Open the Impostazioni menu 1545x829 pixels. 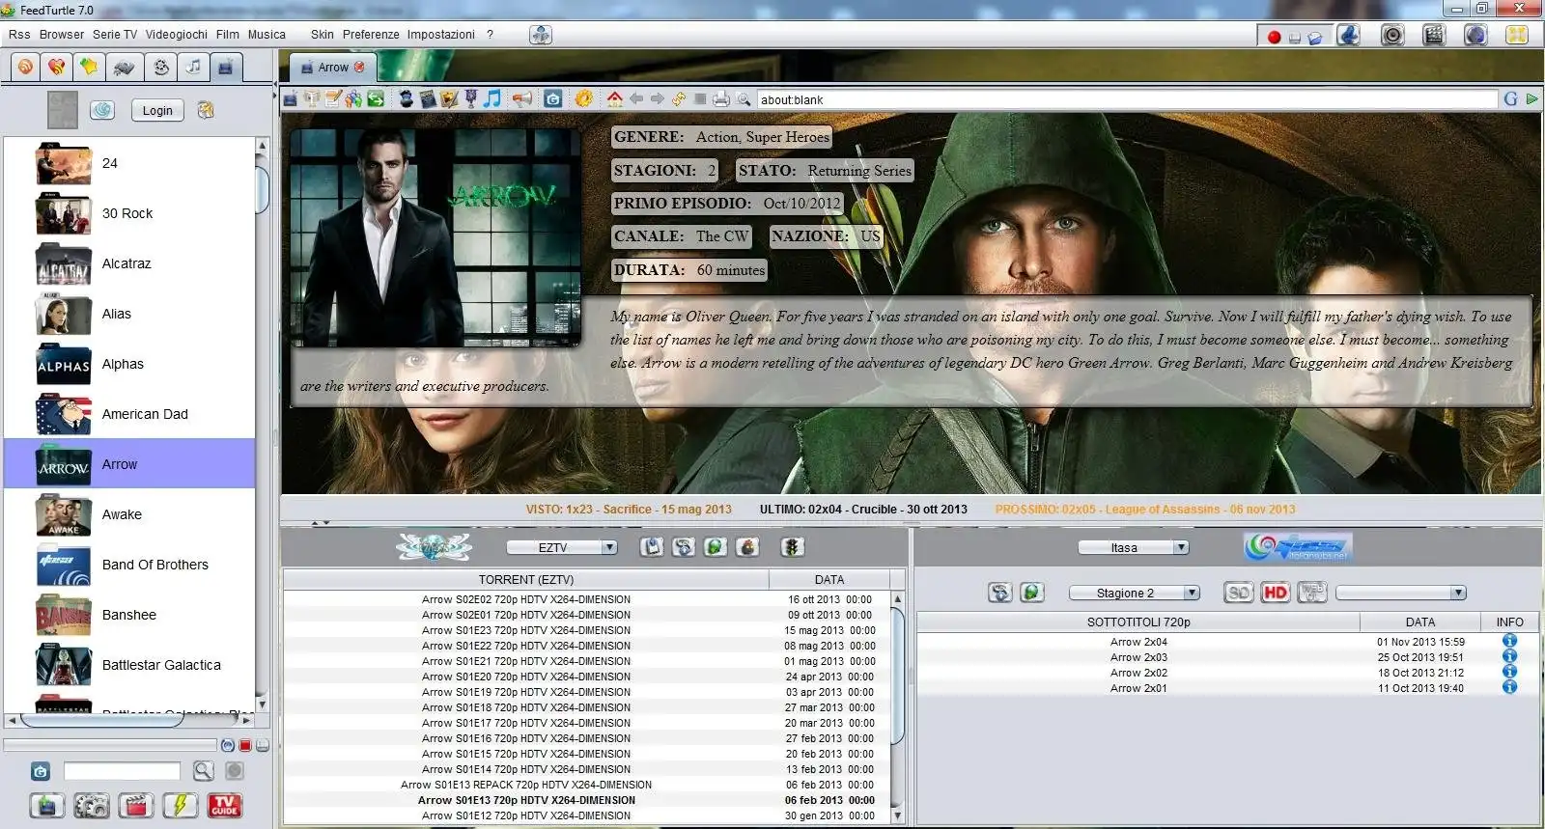pos(441,35)
